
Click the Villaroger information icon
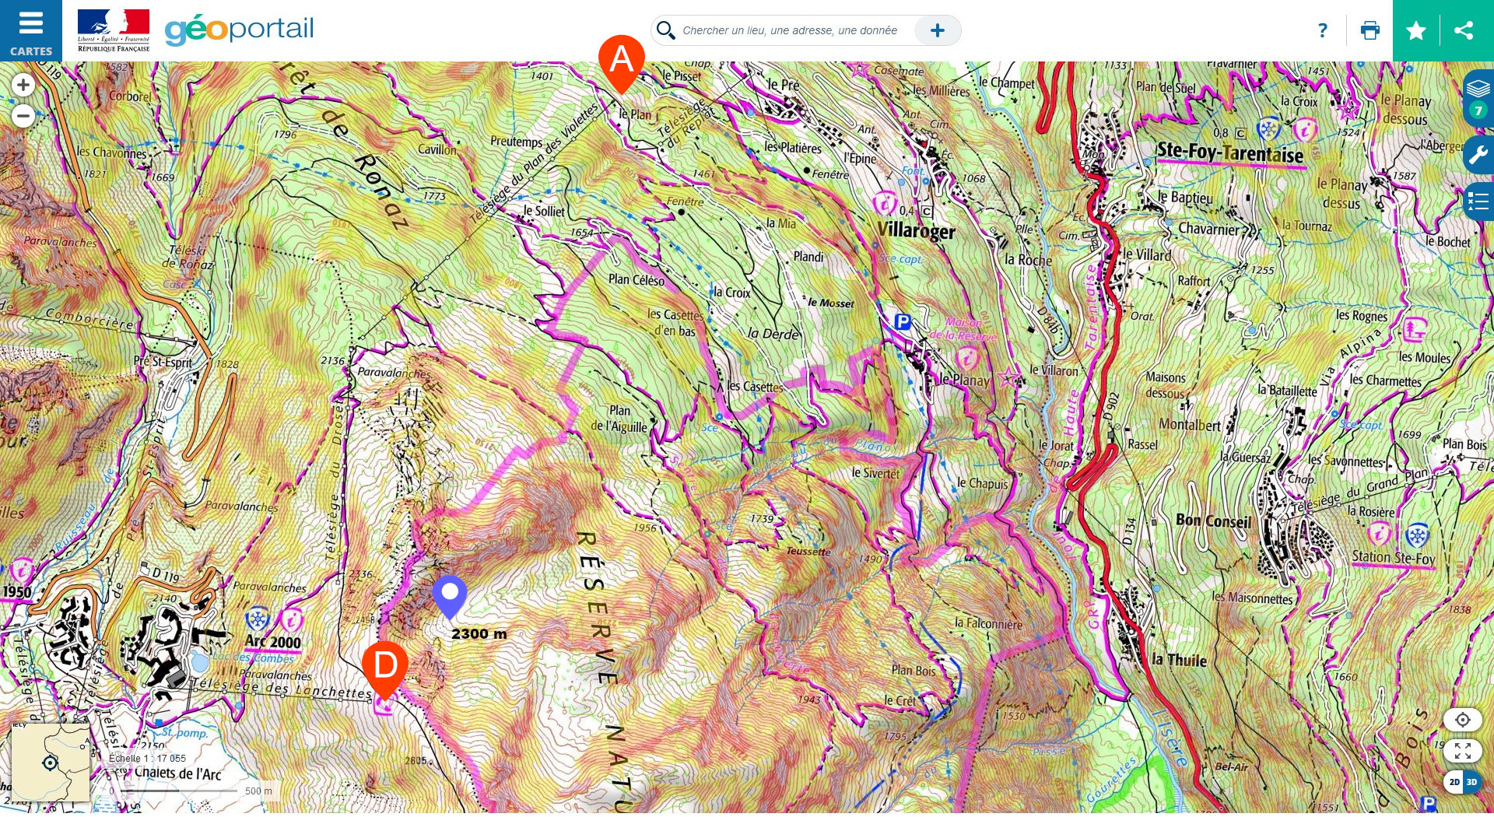pos(884,204)
